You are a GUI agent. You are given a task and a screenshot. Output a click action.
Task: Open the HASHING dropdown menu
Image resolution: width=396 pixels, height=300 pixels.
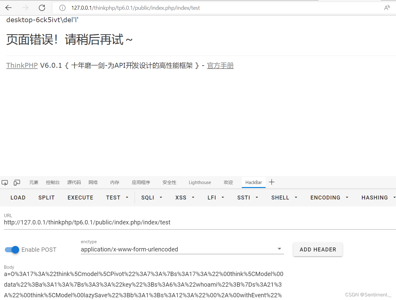click(378, 198)
